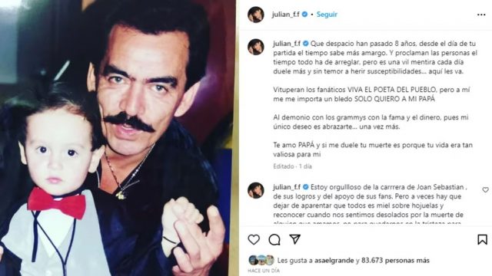The image size is (492, 276).
Task: Like the post with the heart icon
Action: coord(254,240)
